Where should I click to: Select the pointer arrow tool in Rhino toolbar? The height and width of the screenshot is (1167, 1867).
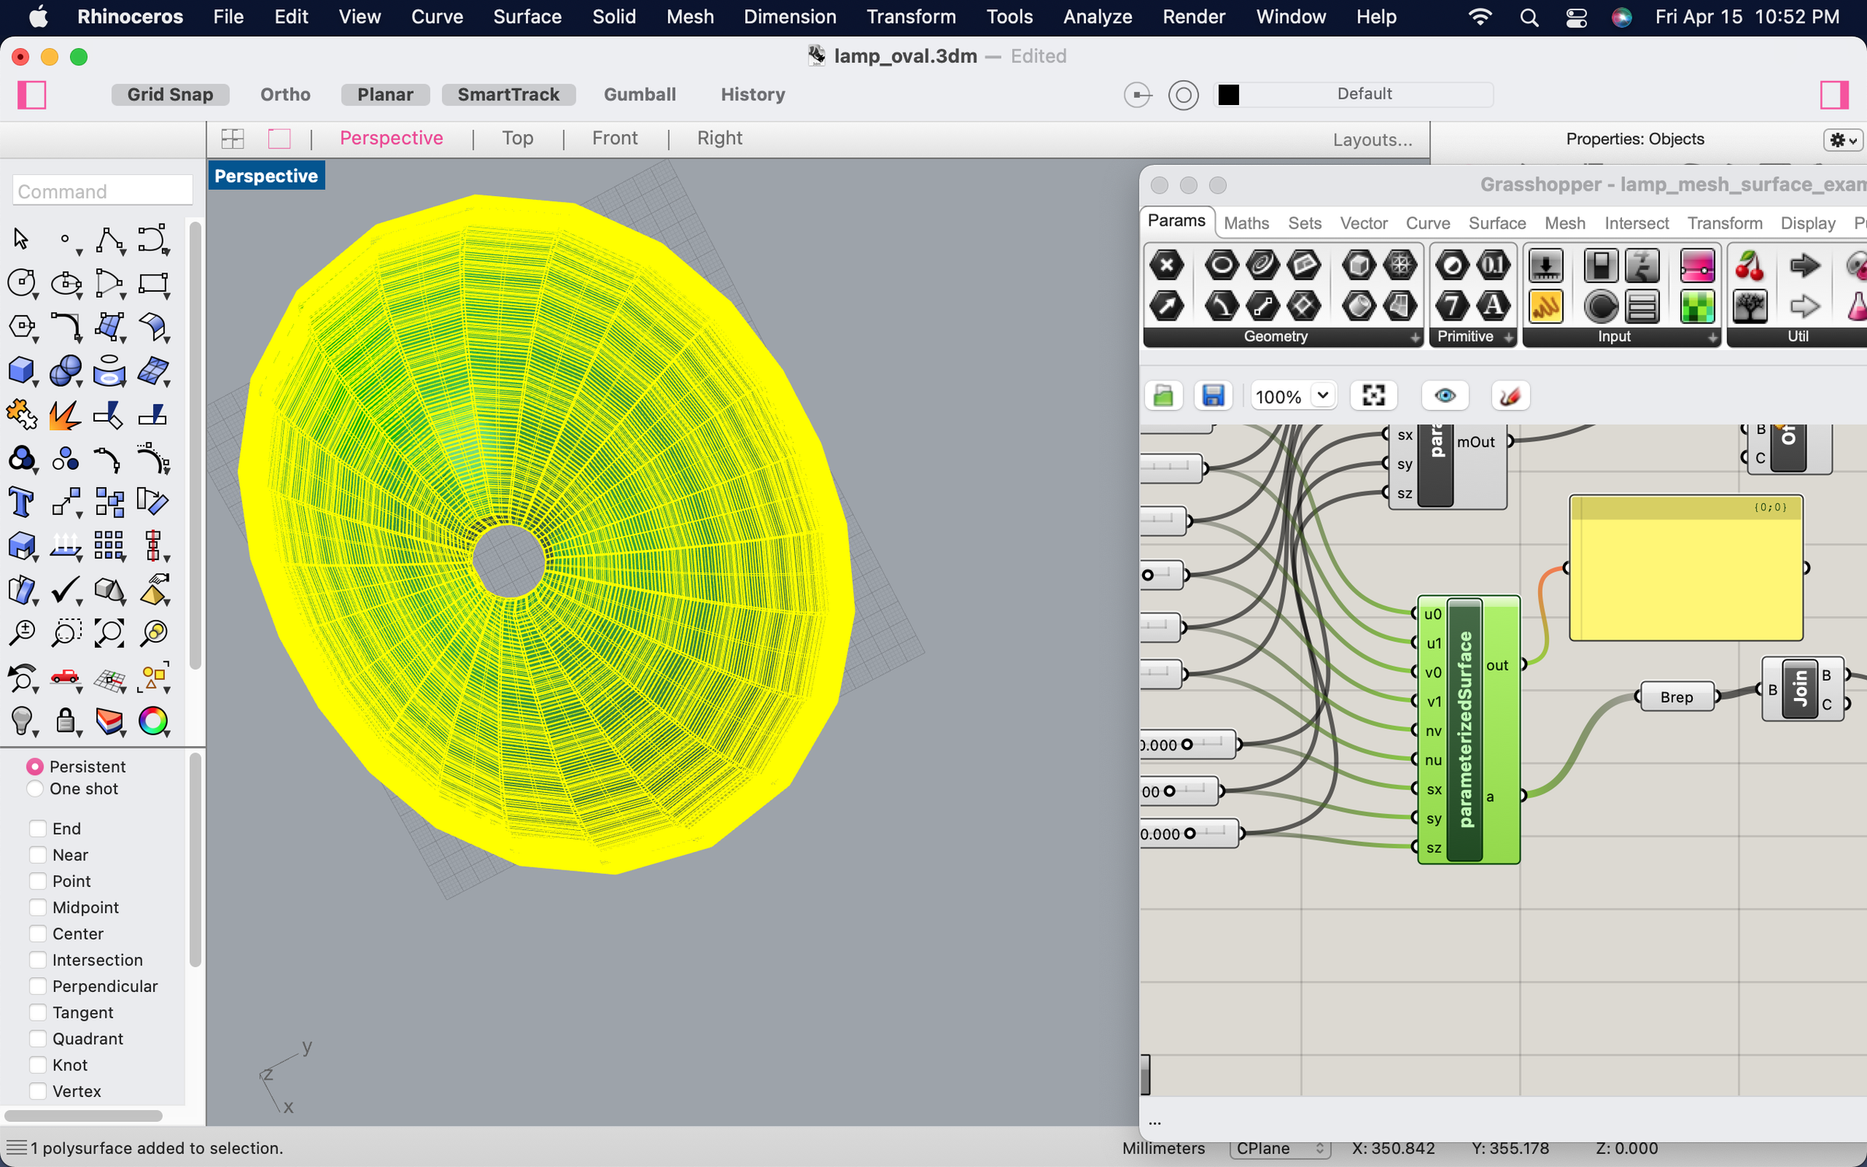click(x=20, y=239)
